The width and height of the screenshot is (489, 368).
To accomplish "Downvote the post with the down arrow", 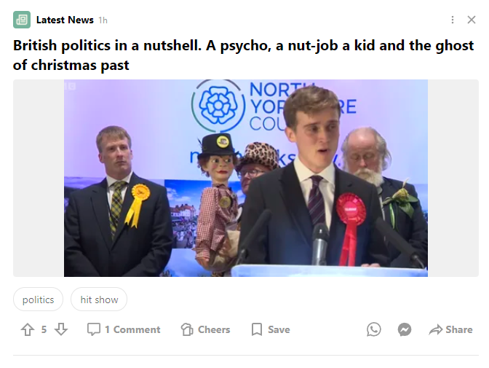I will coord(61,329).
